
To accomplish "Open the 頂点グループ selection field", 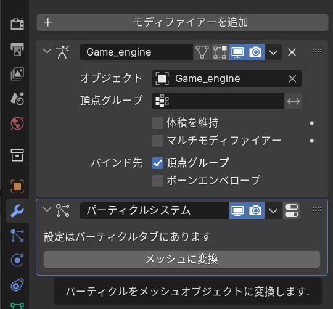I will (x=218, y=101).
